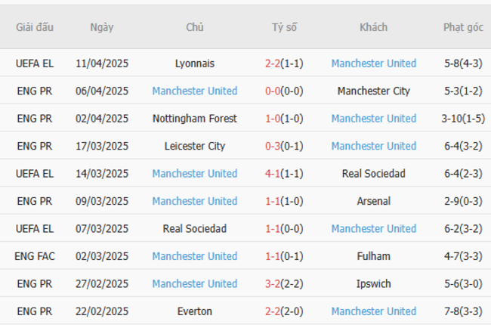Click Manchester United in the Everton row
This screenshot has height=334, width=491.
coord(373,311)
